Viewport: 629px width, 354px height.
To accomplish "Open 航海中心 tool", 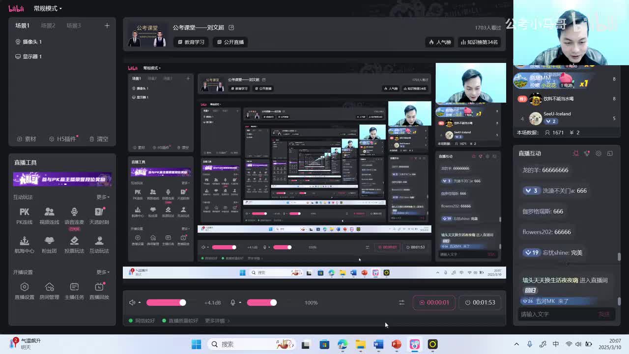I will point(24,244).
